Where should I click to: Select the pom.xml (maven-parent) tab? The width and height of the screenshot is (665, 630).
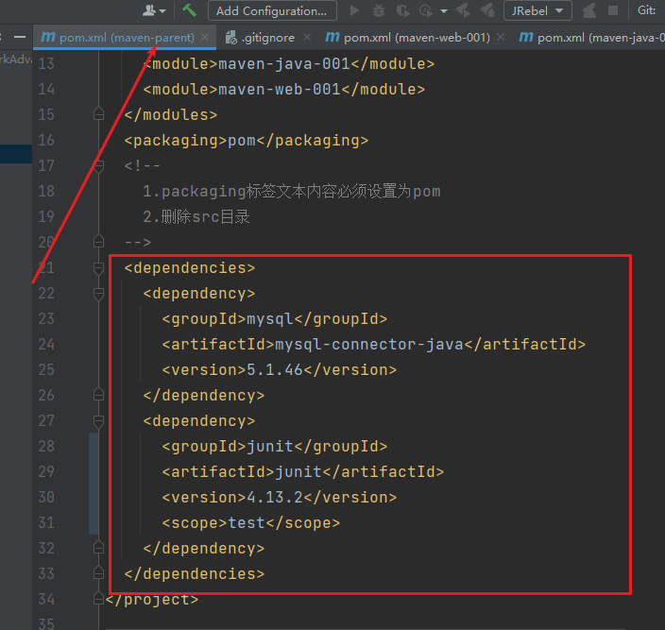127,38
